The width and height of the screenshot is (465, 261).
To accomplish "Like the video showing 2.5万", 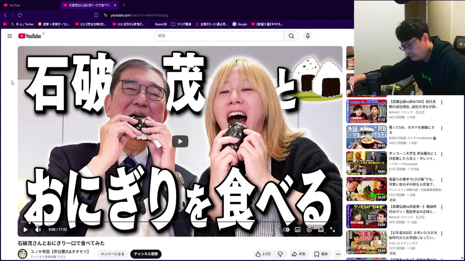I will point(263,254).
